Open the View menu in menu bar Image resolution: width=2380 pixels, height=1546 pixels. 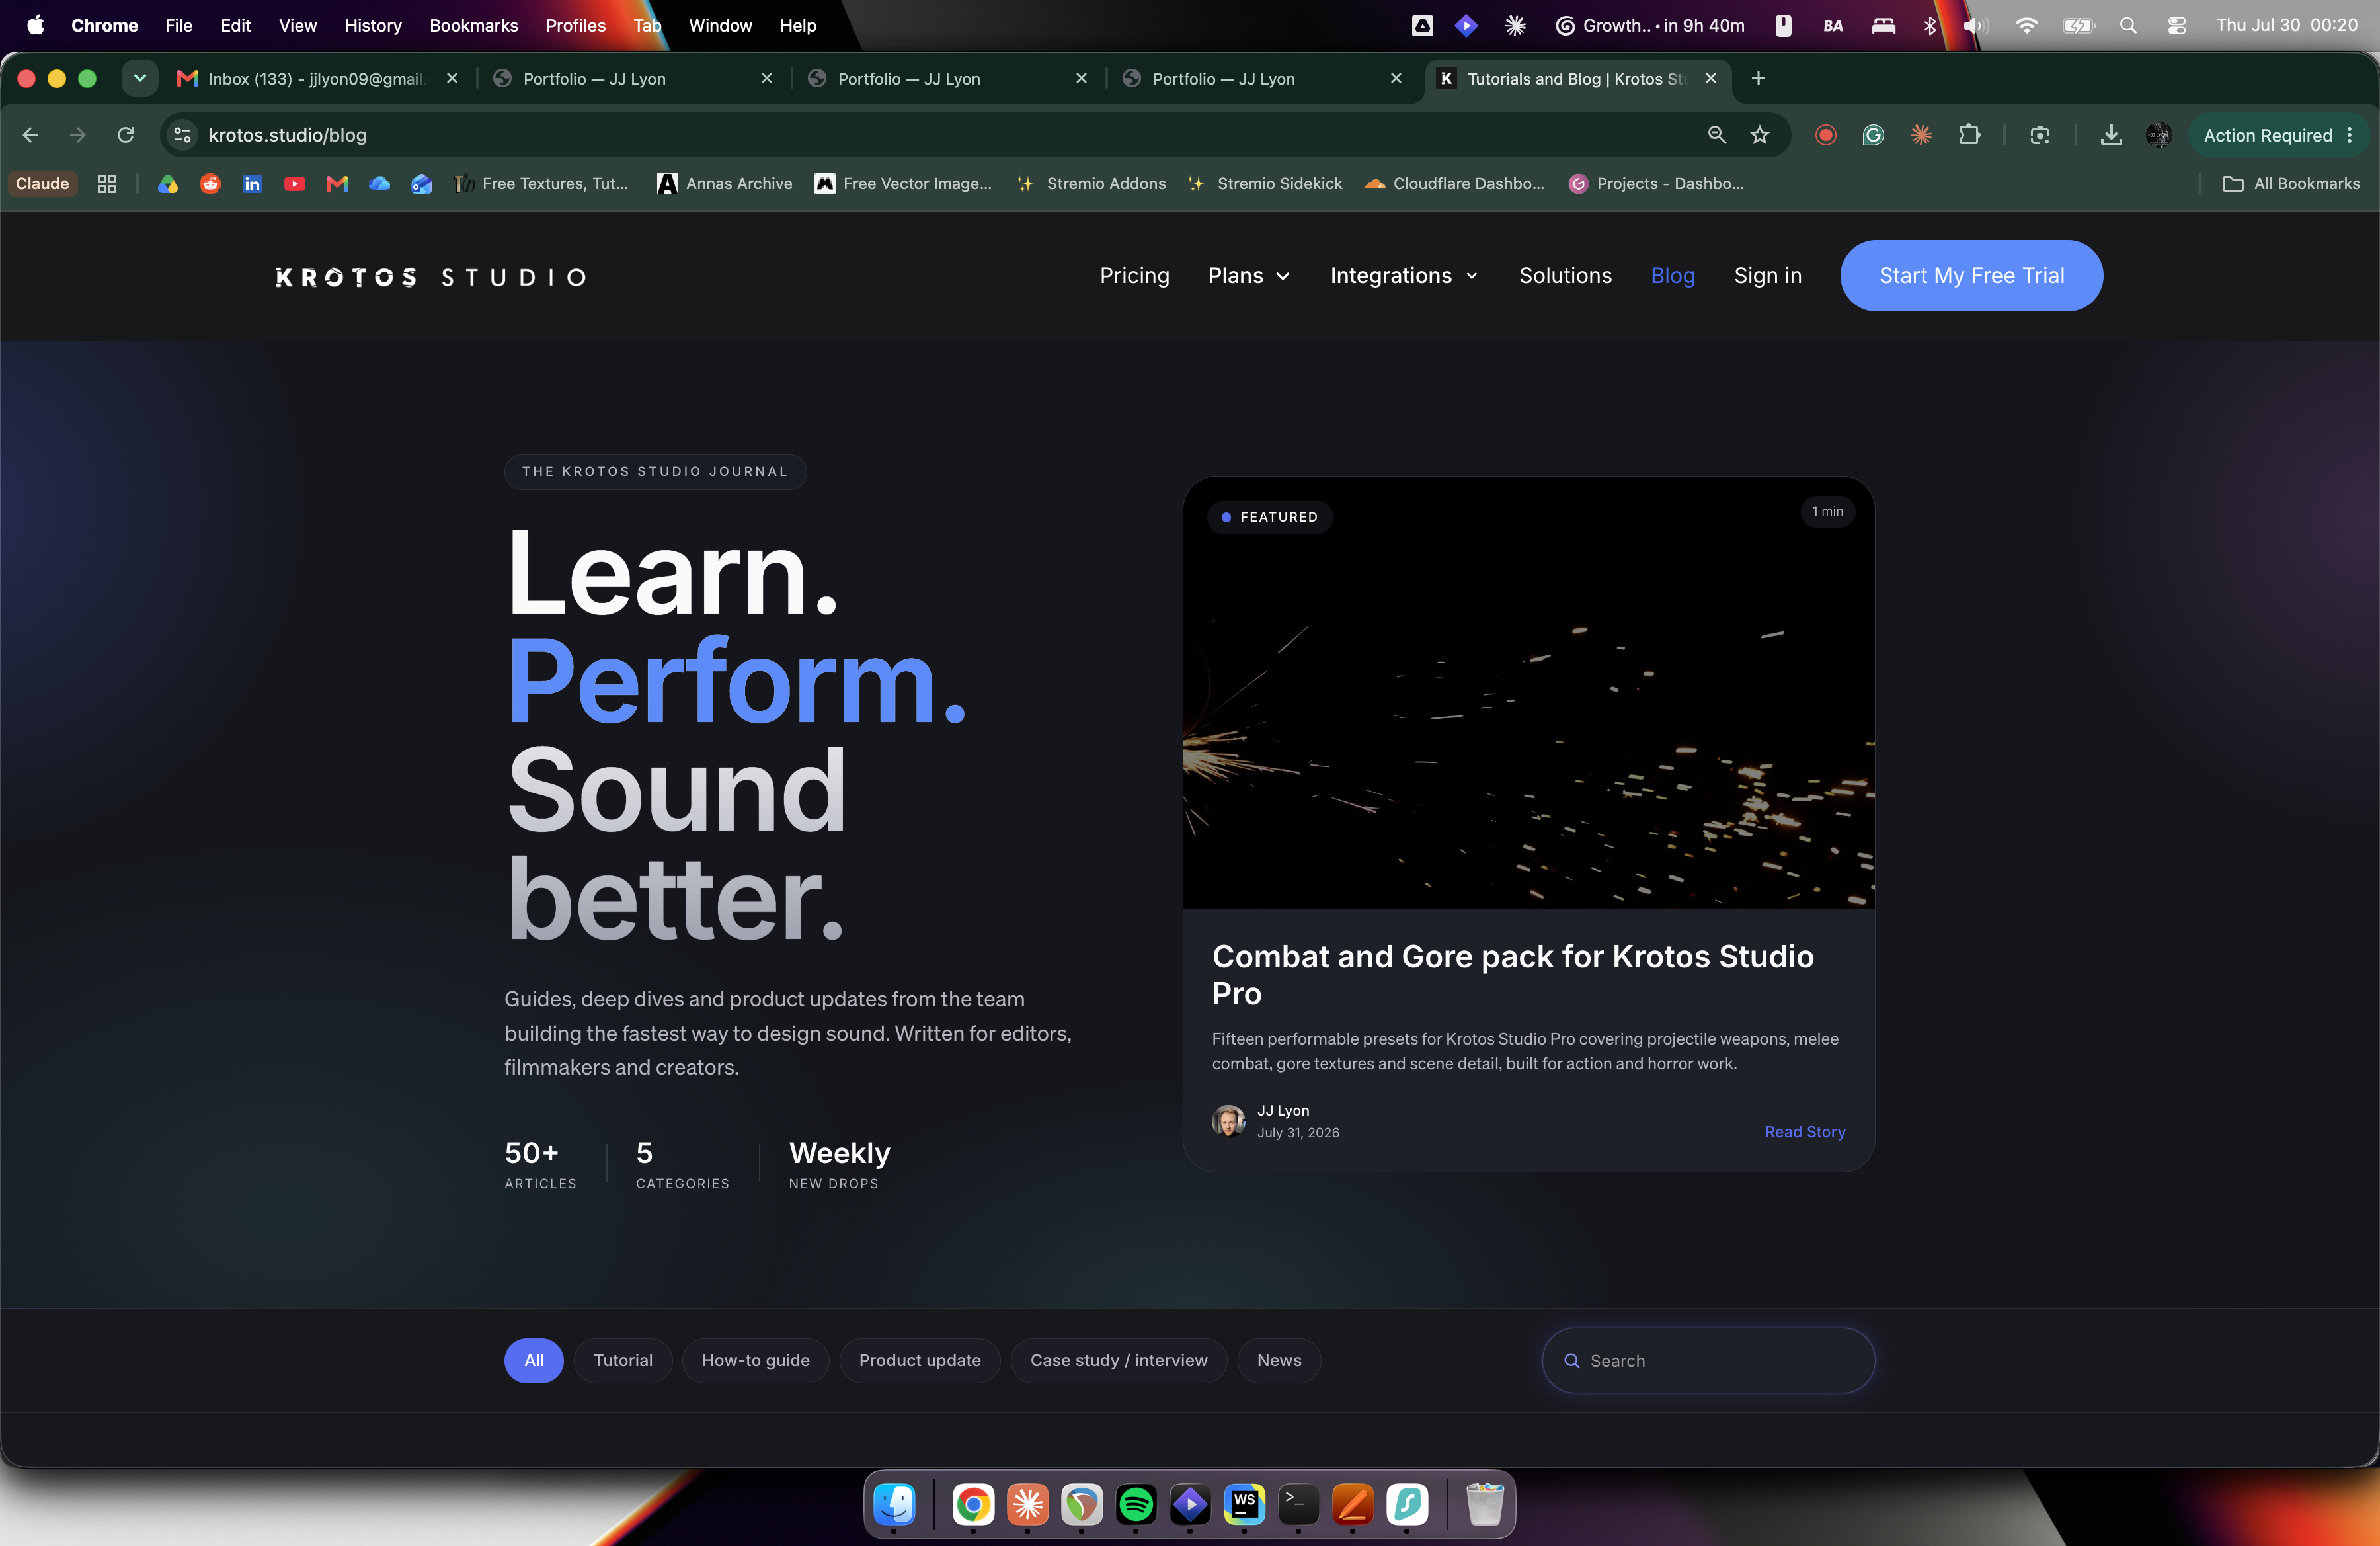[298, 26]
